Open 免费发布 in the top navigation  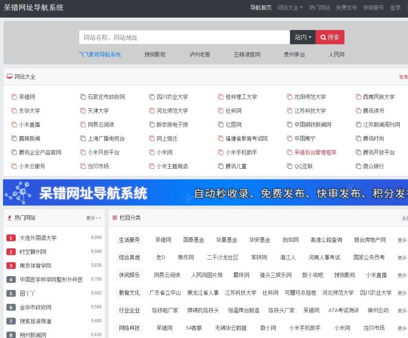pyautogui.click(x=347, y=8)
